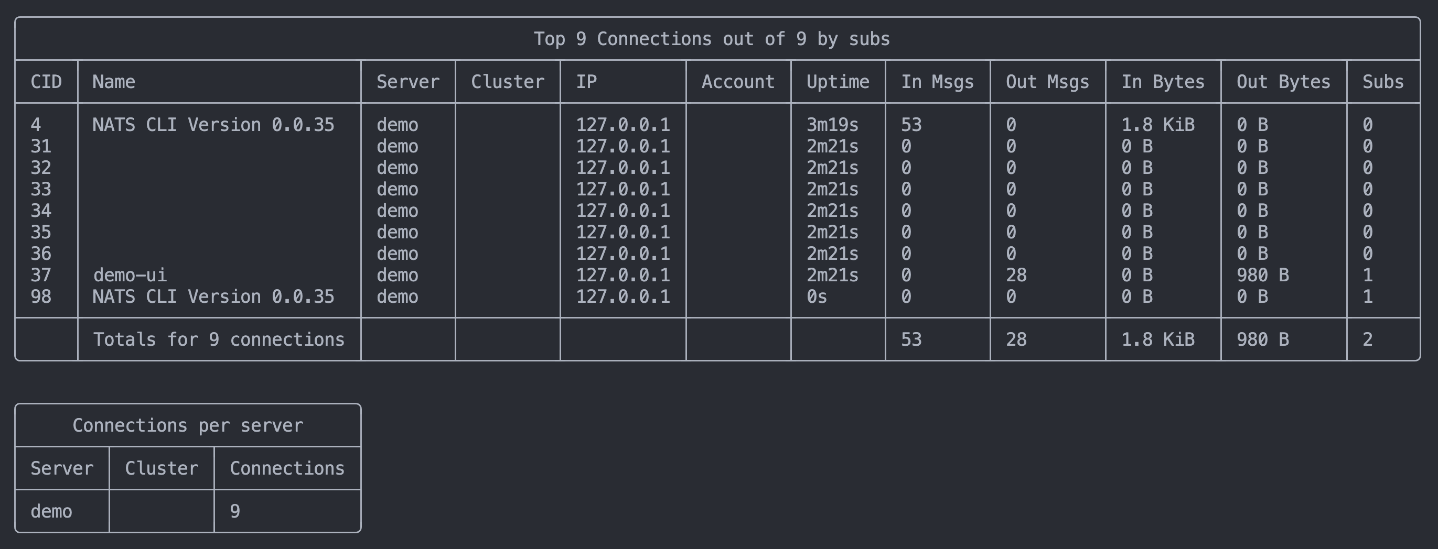Select the CID column header
Viewport: 1438px width, 549px height.
[x=46, y=82]
